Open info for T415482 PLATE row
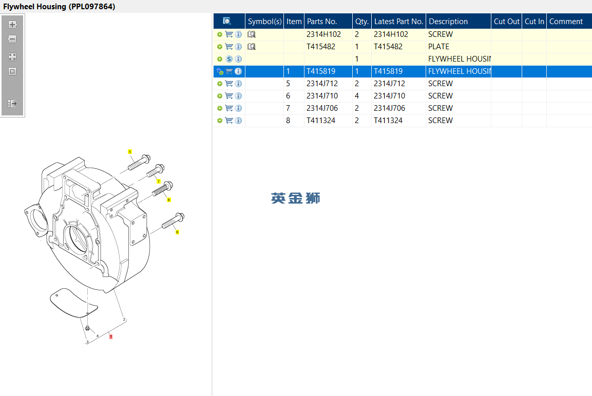This screenshot has height=396, width=592. pyautogui.click(x=238, y=47)
